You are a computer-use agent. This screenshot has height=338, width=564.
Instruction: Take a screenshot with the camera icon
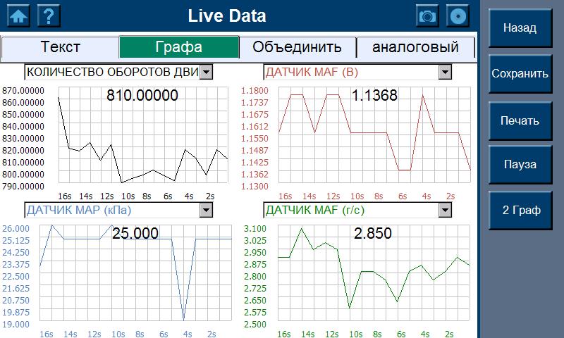(427, 15)
